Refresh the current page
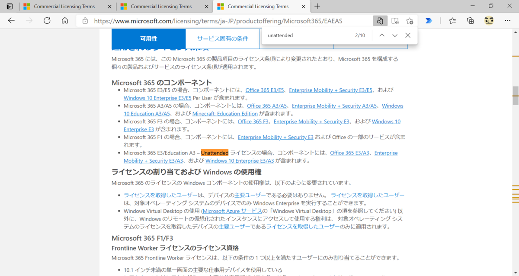The image size is (519, 276). pos(47,21)
